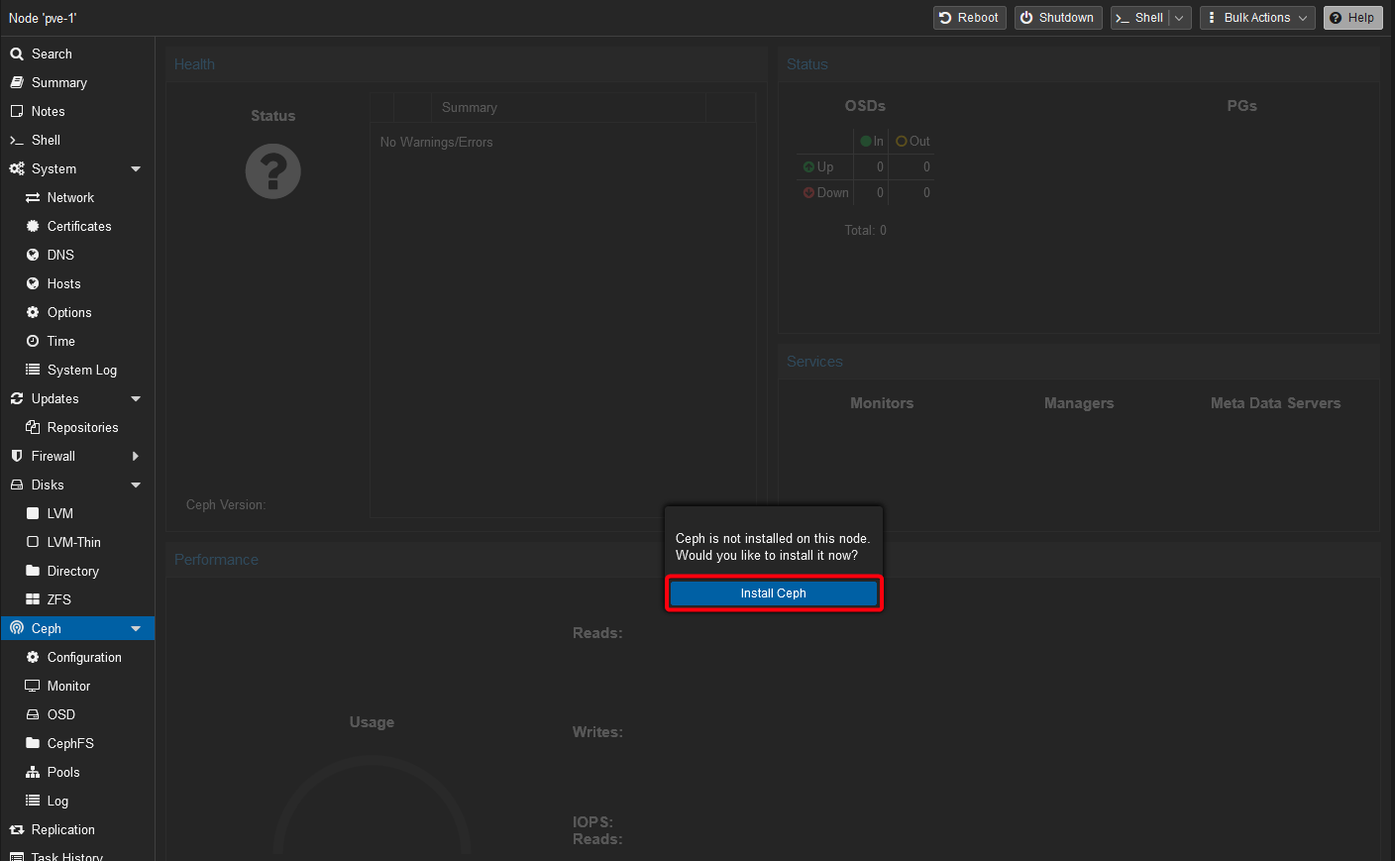Open the Ceph Monitor icon
1395x861 pixels.
[x=33, y=686]
